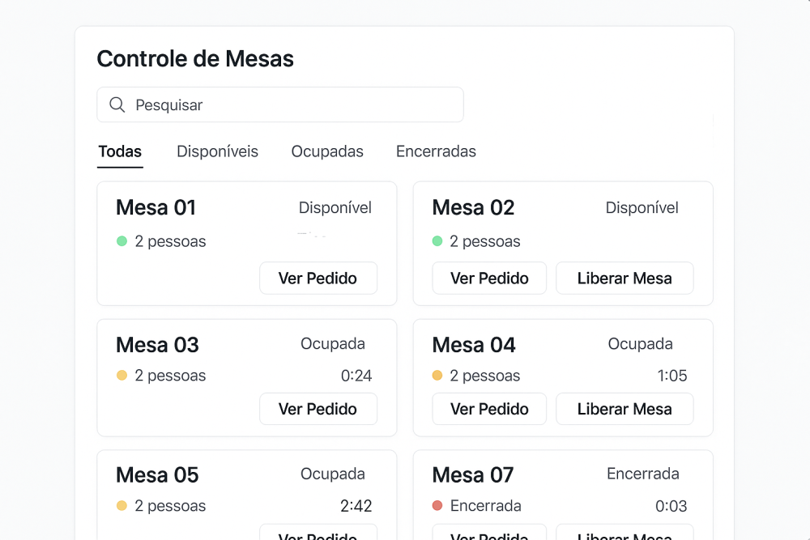Screen dimensions: 810x540
Task: Click the Mesa 05 card title
Action: point(157,475)
